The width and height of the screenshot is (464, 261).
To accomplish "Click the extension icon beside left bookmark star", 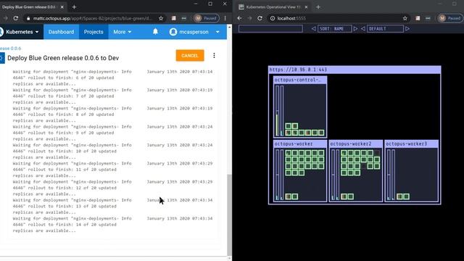I will 174,18.
